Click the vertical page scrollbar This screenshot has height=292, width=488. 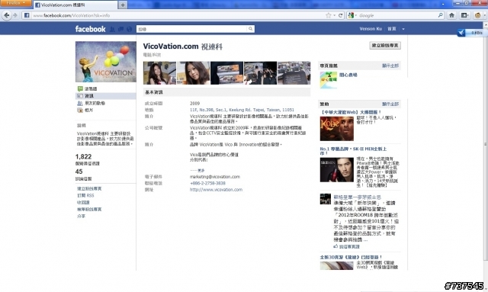[485, 143]
